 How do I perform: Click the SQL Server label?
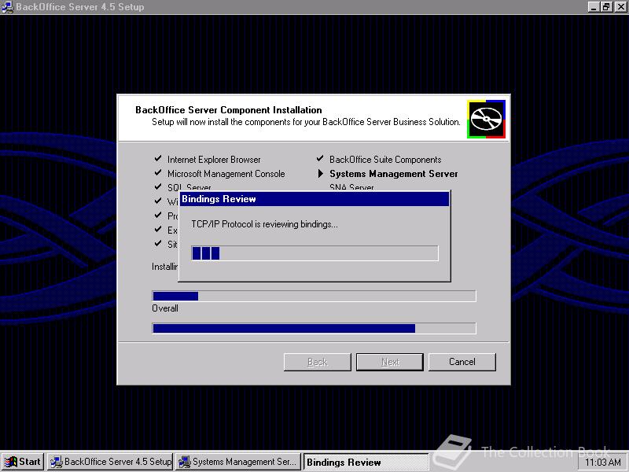[189, 187]
